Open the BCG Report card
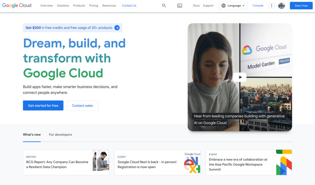 pos(66,162)
